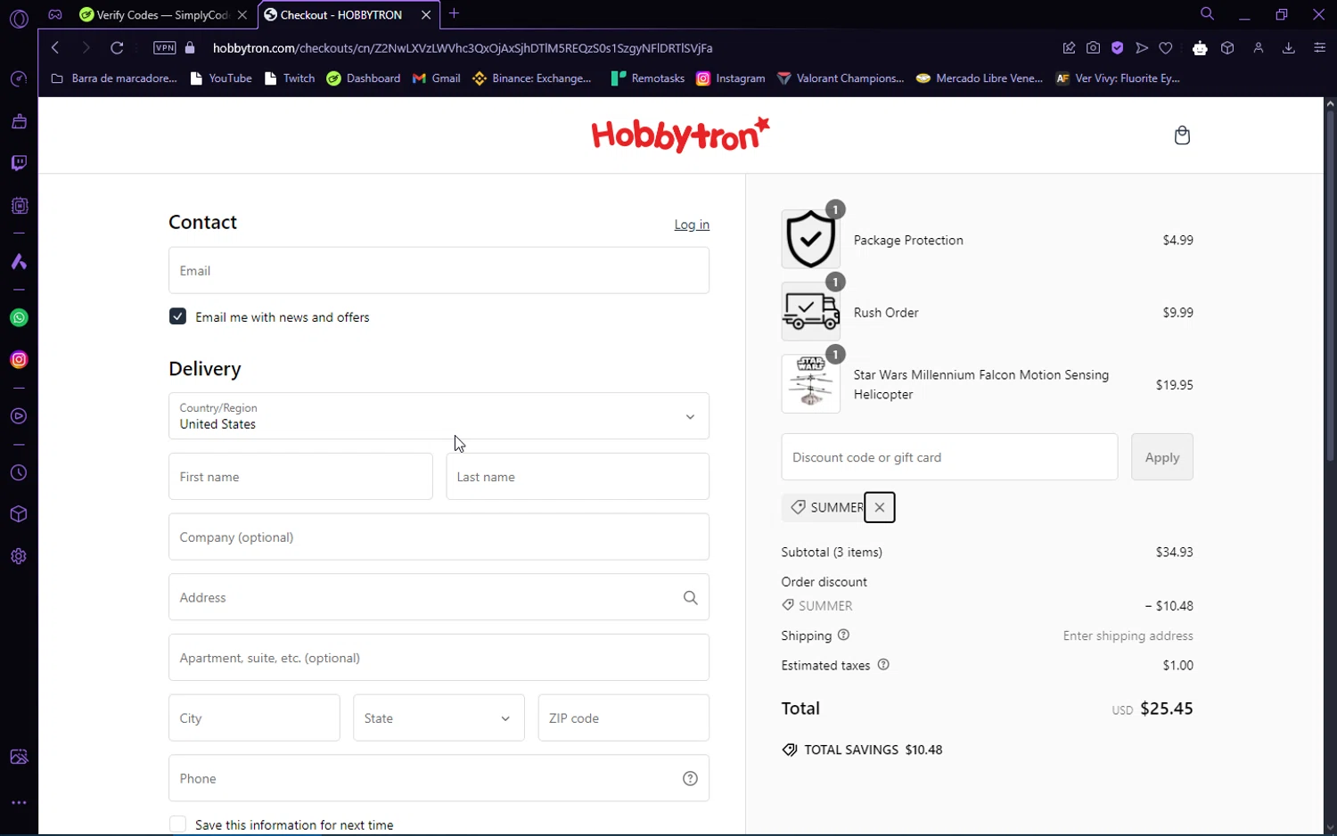Open Extensions cube icon in sidebar
The height and width of the screenshot is (836, 1337).
tap(19, 514)
